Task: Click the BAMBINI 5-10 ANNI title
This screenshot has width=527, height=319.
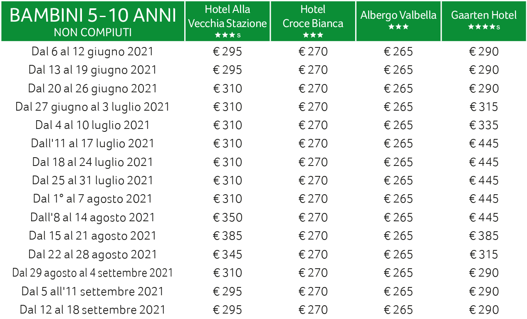Action: point(93,16)
